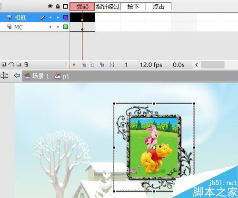Click the timeline panel resize grip
This screenshot has width=238, height=198.
tap(66, 65)
